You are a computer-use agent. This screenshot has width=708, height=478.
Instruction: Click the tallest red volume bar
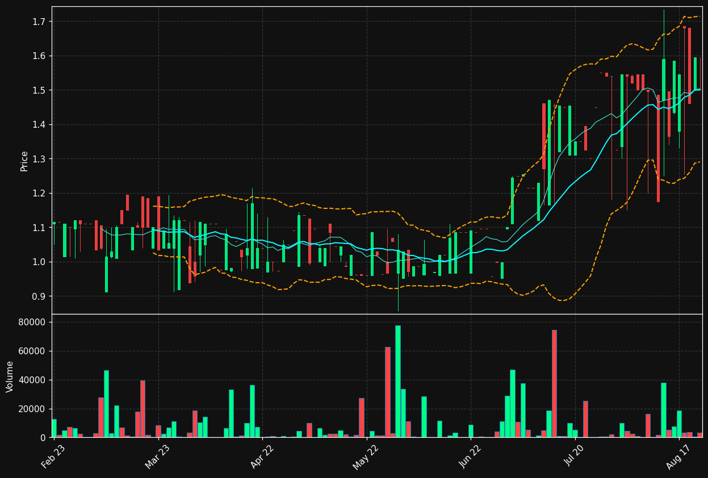pyautogui.click(x=554, y=384)
